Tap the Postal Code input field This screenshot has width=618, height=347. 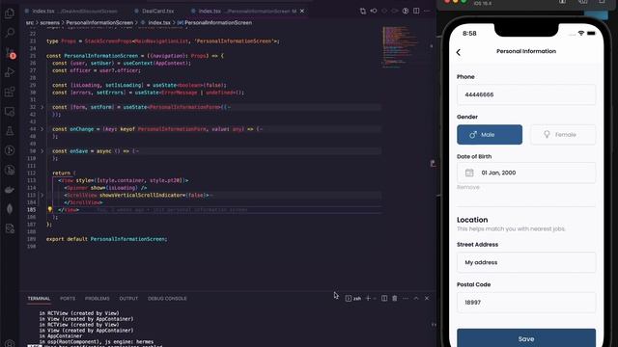[x=526, y=303]
